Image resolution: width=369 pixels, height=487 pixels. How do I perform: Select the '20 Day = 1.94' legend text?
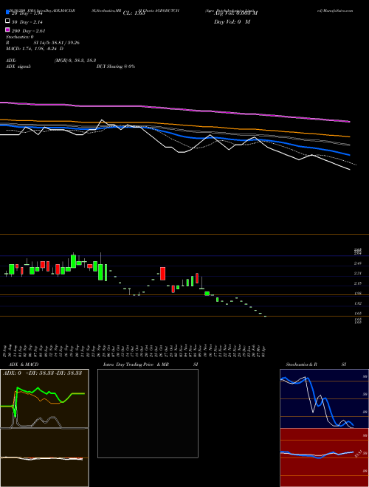click(27, 13)
